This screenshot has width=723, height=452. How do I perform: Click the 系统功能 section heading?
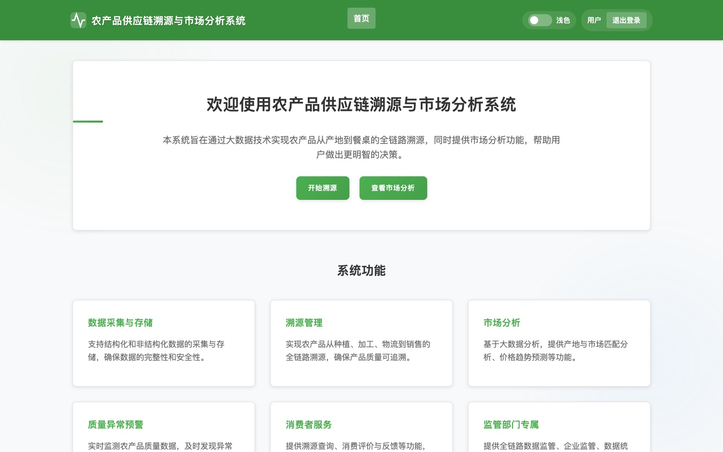361,271
